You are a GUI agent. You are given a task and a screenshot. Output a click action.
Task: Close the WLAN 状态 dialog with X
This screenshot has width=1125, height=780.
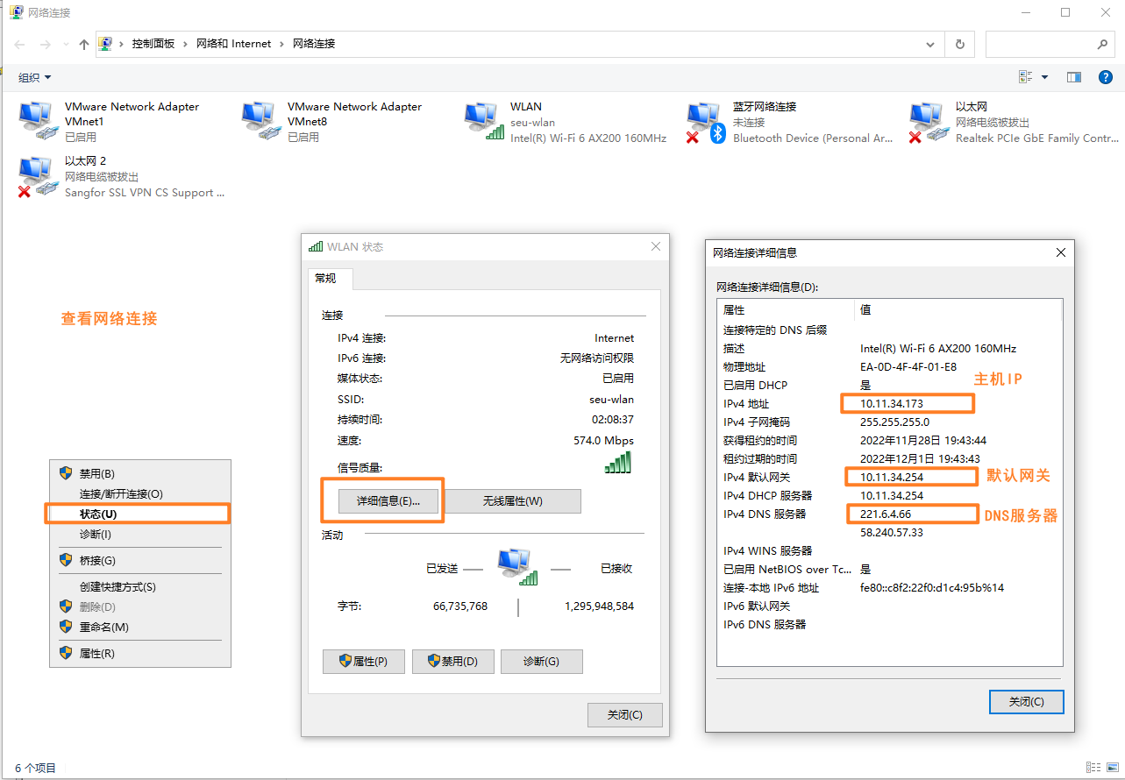tap(655, 247)
